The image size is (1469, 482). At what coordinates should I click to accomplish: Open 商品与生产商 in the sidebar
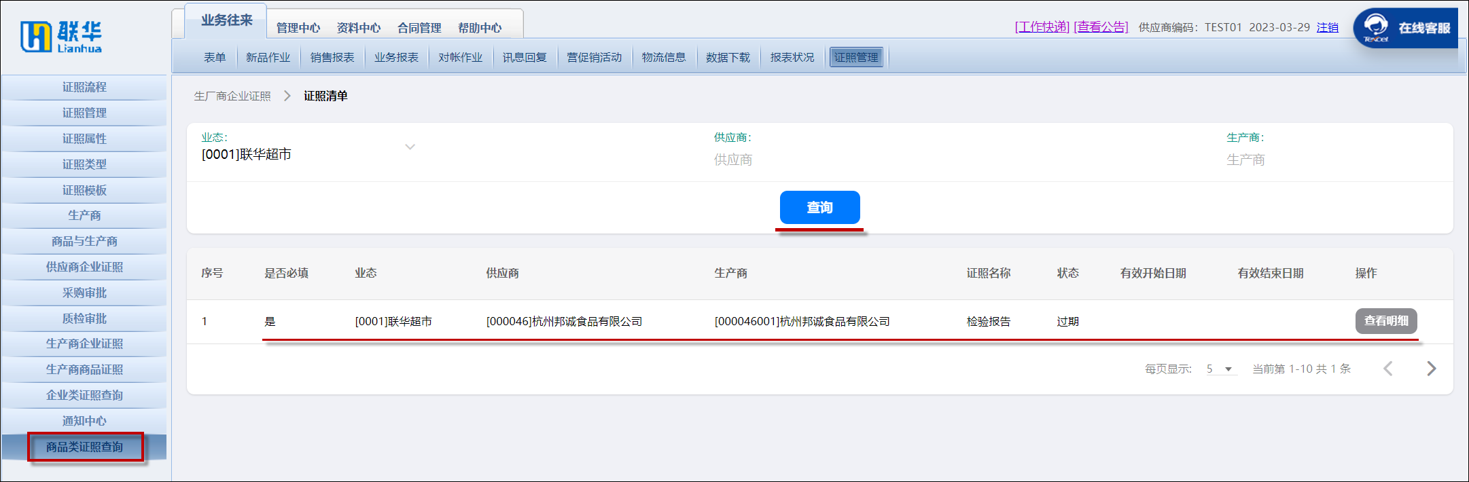pos(84,241)
